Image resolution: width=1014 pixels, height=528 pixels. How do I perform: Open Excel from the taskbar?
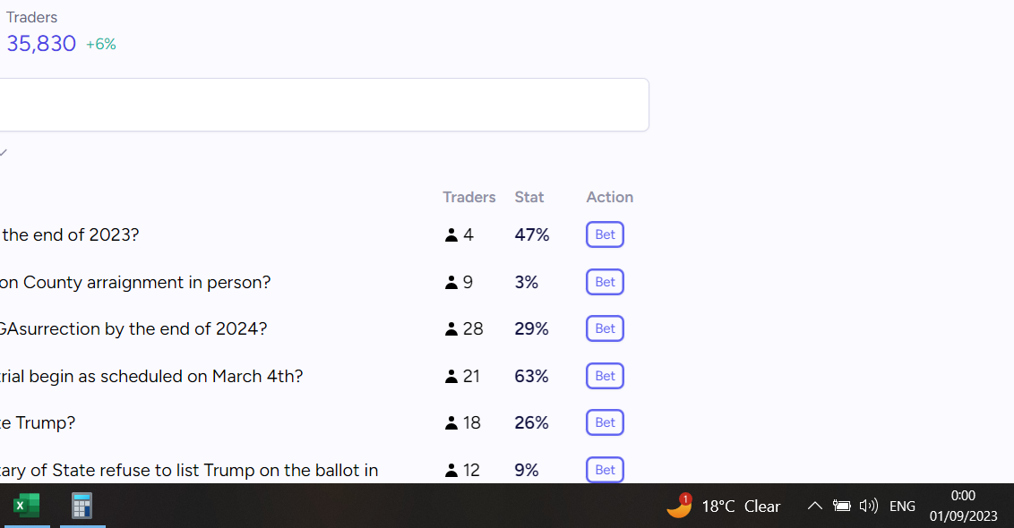coord(26,506)
